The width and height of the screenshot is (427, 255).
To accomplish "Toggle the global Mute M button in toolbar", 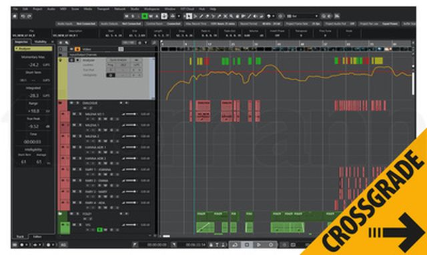I will coord(127,16).
